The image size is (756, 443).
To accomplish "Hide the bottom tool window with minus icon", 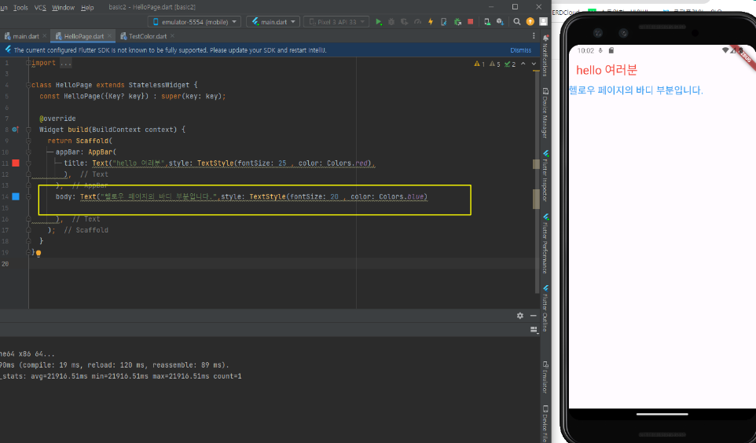I will [x=534, y=316].
